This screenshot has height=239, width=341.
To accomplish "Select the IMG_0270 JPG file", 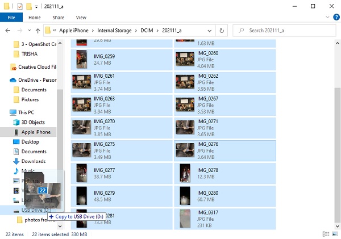I will point(122,128).
